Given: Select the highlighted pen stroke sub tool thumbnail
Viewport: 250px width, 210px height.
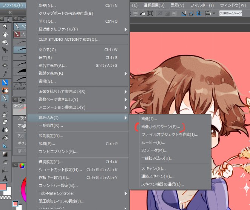Looking at the screenshot, I should coord(20,49).
